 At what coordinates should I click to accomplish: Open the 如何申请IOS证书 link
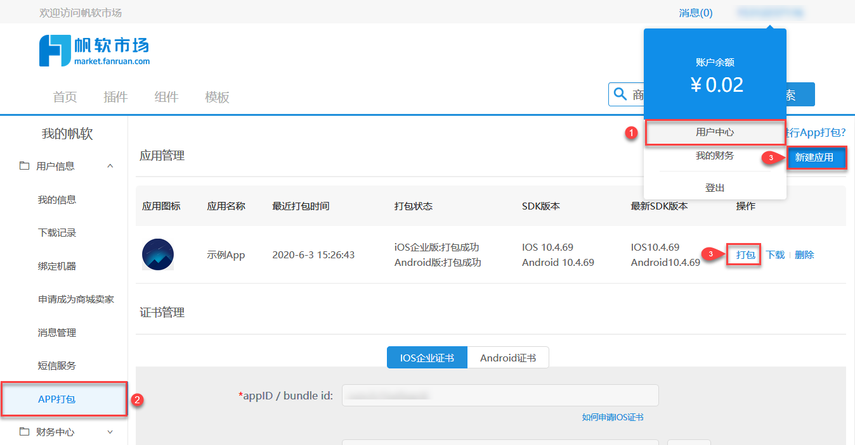(x=613, y=417)
